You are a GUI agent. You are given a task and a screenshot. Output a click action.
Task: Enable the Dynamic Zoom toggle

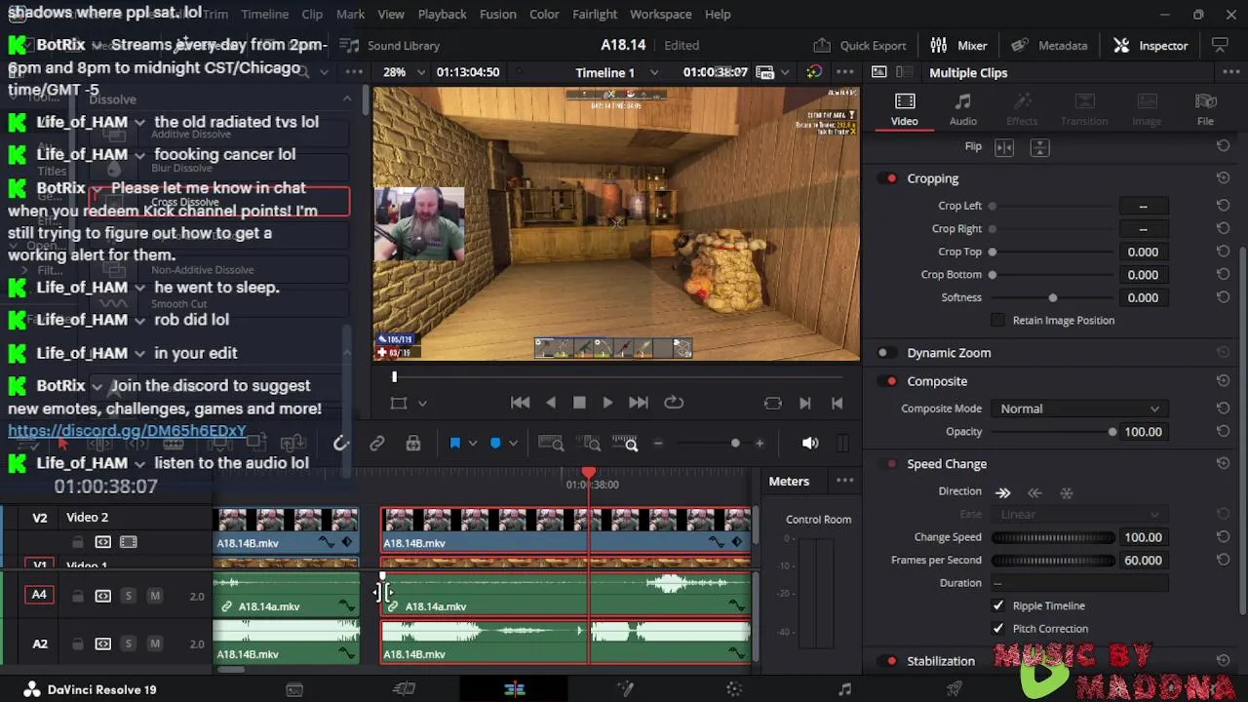(x=885, y=353)
